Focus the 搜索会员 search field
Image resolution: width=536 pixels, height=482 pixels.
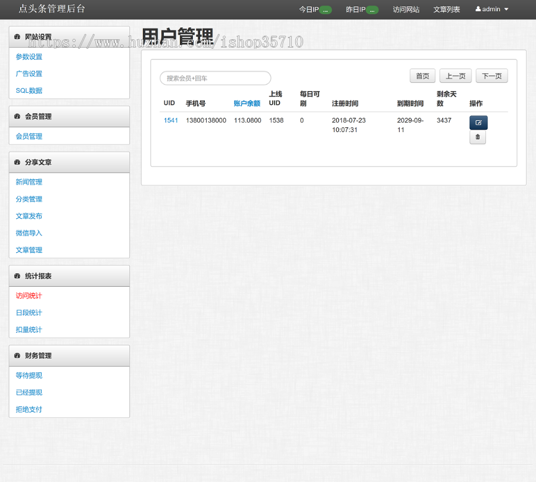coord(215,78)
